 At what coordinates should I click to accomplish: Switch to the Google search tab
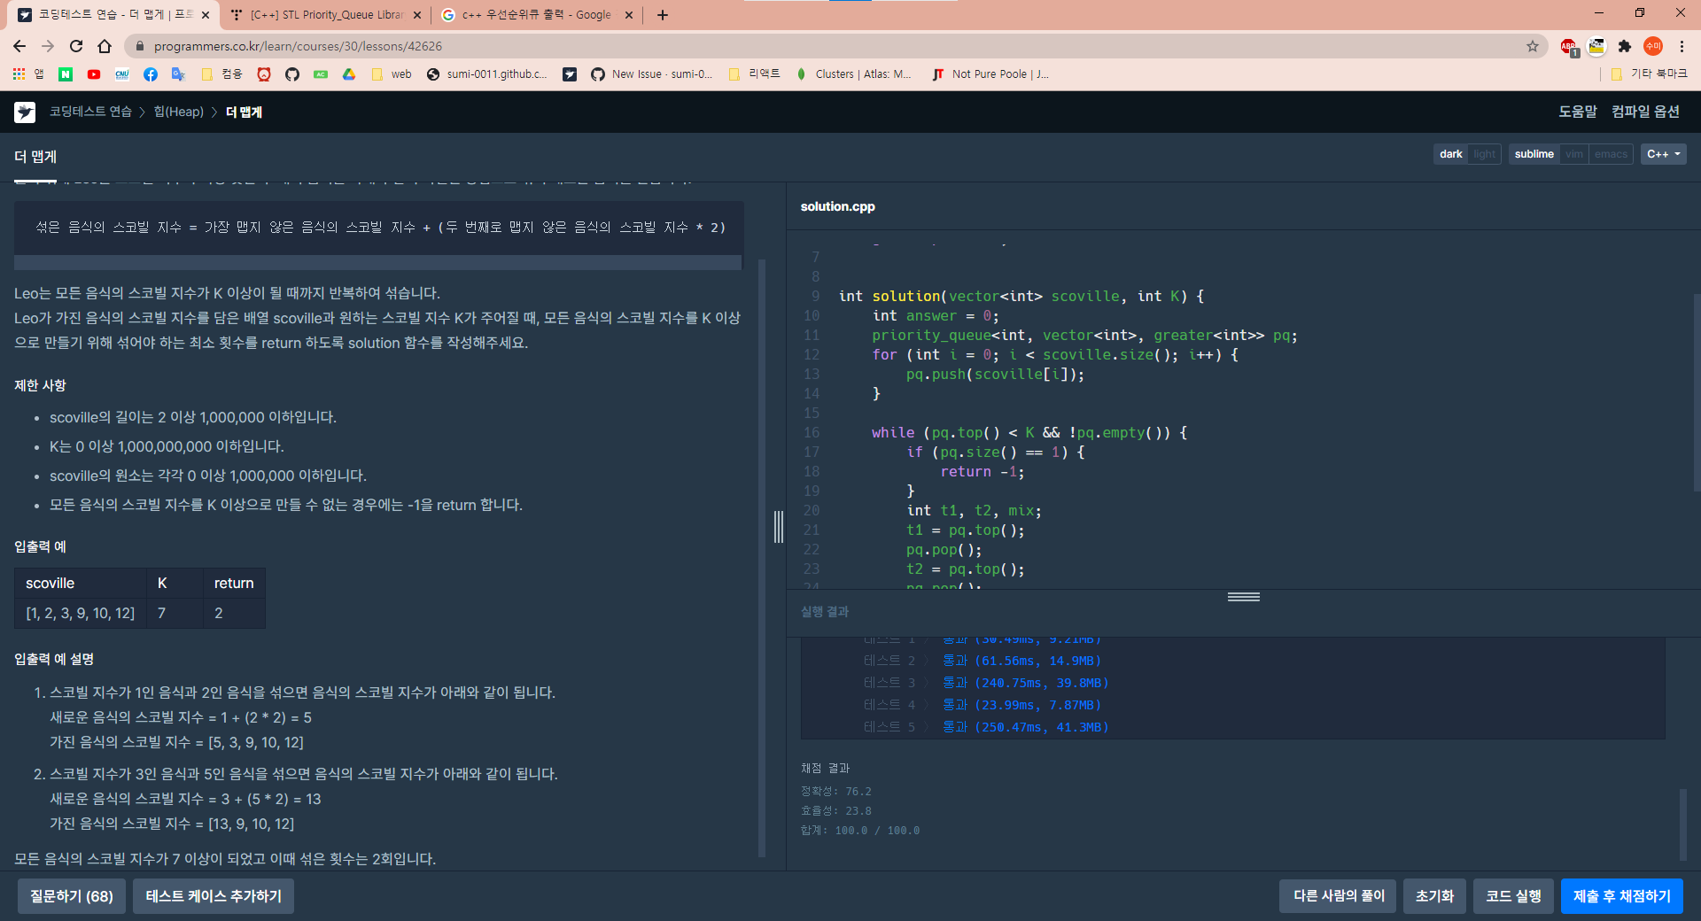click(537, 15)
